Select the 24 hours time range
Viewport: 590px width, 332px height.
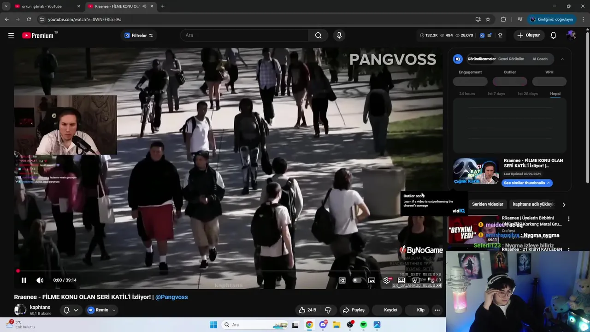pyautogui.click(x=467, y=94)
